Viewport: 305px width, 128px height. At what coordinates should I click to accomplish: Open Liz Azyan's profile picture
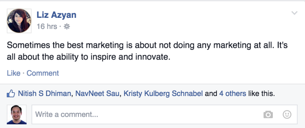(19, 21)
